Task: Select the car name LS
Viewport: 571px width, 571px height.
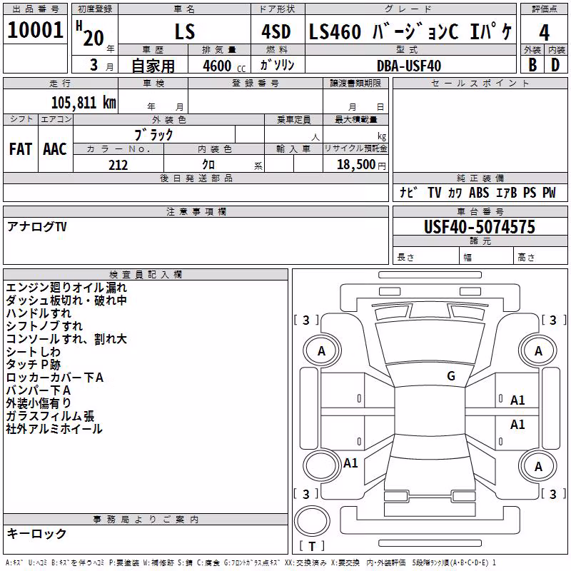Action: point(185,31)
